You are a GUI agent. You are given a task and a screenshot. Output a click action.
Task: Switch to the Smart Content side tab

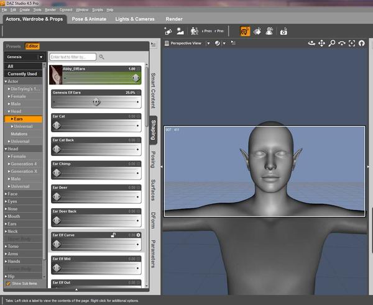tap(153, 91)
